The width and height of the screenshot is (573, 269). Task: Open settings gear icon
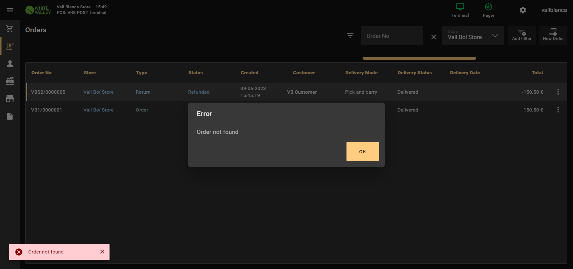523,10
